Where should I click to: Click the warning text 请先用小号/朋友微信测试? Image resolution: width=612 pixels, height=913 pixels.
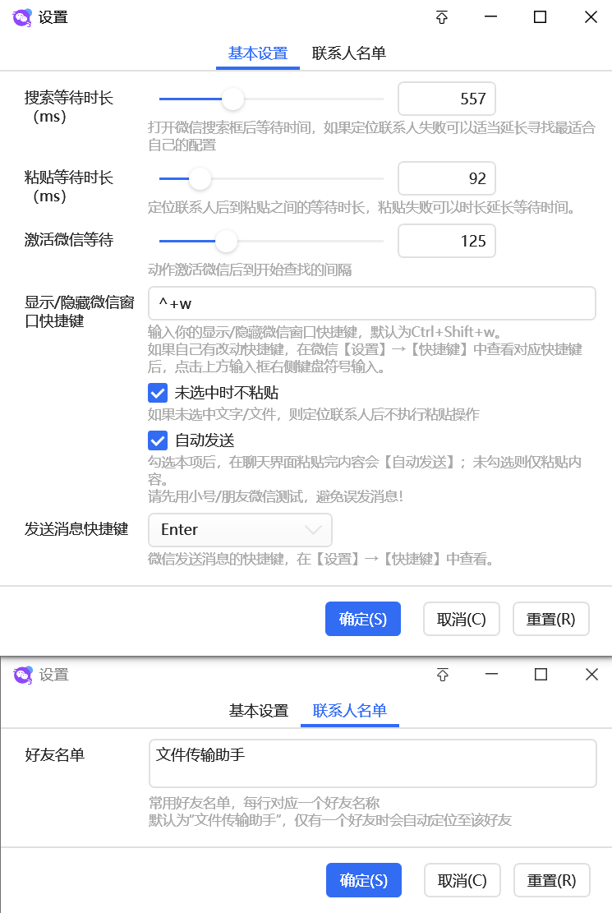coord(275,496)
